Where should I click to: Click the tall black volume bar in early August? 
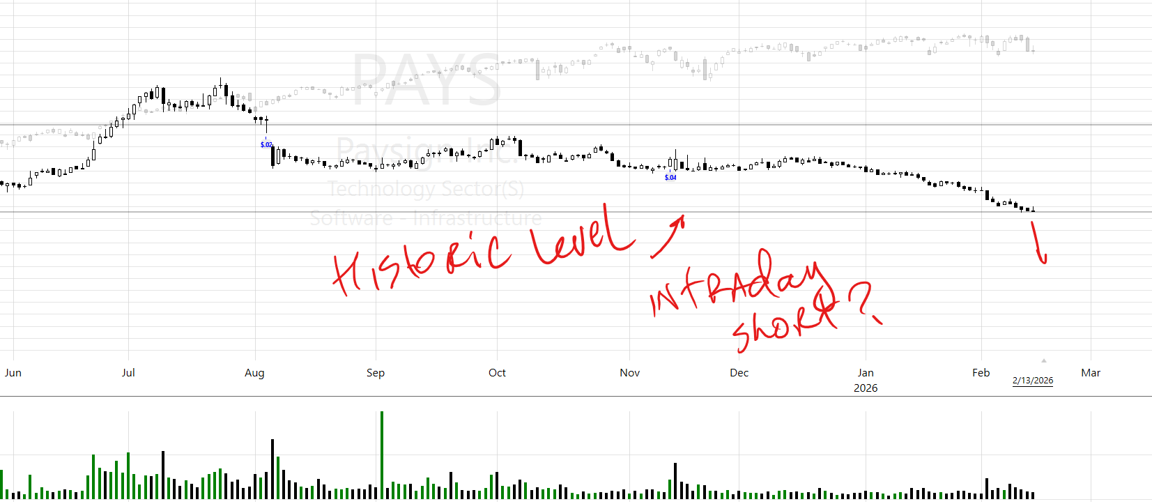pyautogui.click(x=272, y=467)
